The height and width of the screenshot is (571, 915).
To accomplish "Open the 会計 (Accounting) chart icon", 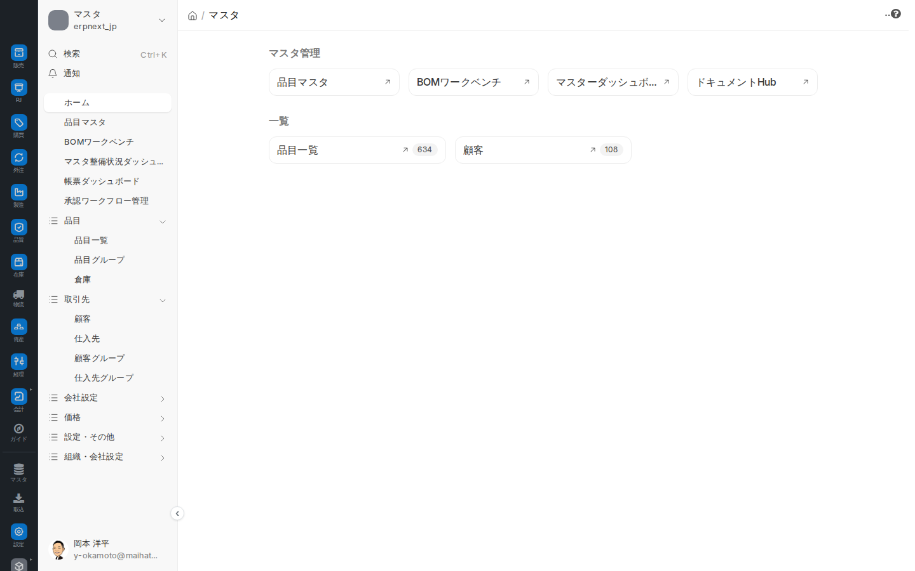I will tap(19, 397).
